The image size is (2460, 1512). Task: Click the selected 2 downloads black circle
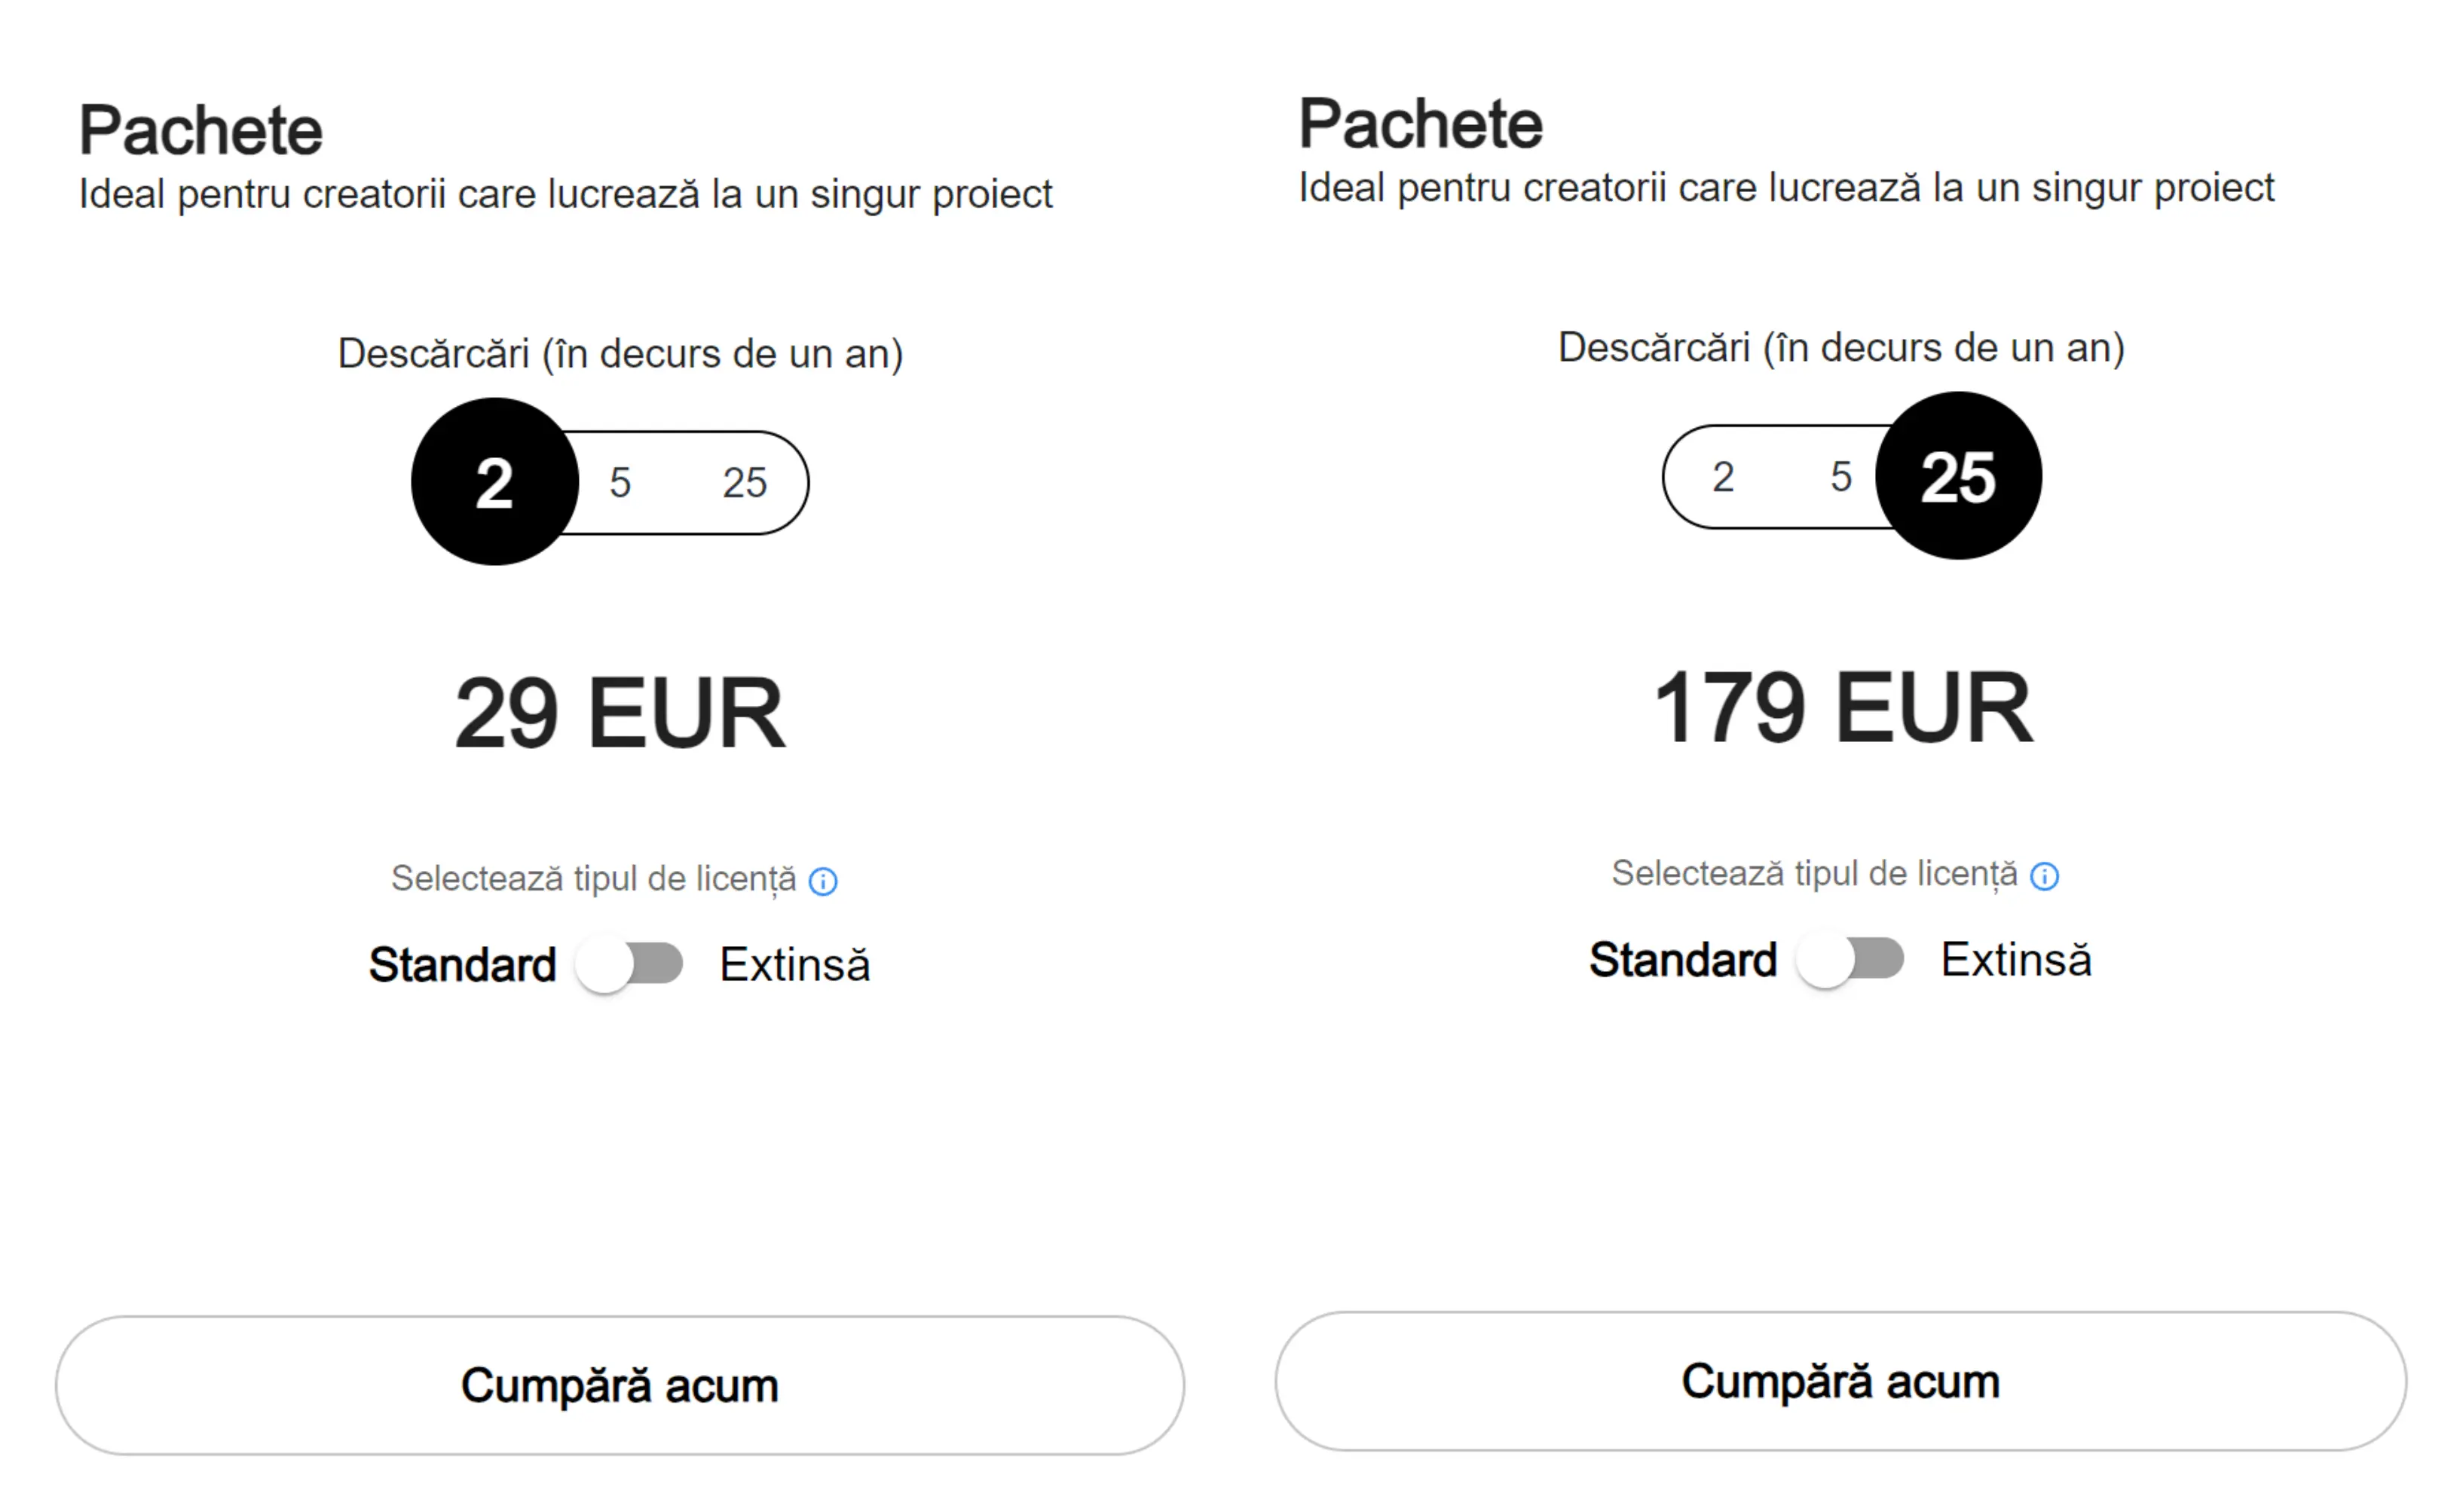(495, 482)
